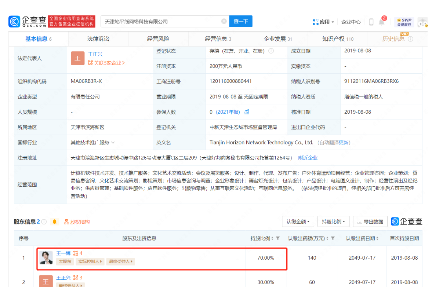This screenshot has height=297, width=432.
Task: Expand the 其他技术推广服务 industry chevron
Action: (x=113, y=143)
